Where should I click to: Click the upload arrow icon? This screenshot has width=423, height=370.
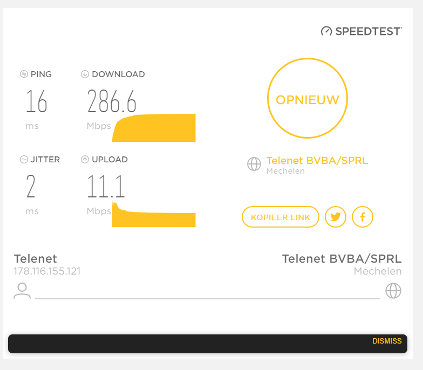(x=85, y=160)
